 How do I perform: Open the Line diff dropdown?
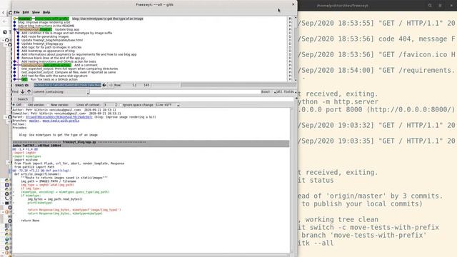point(167,105)
